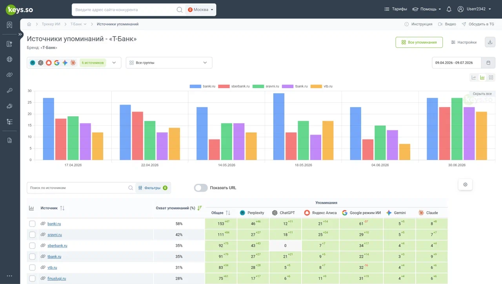Check the banki.ru row checkbox
Image resolution: width=502 pixels, height=284 pixels.
click(x=32, y=224)
